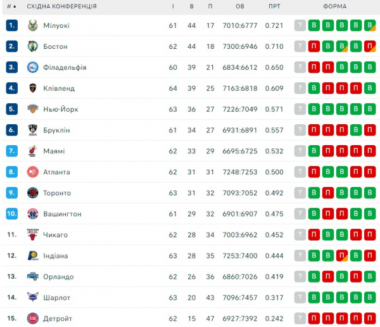Click the Chicago Bulls logo icon
380x327 pixels.
(33, 234)
